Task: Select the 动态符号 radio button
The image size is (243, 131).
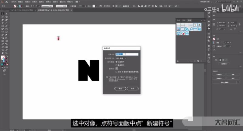Action: coord(116,62)
